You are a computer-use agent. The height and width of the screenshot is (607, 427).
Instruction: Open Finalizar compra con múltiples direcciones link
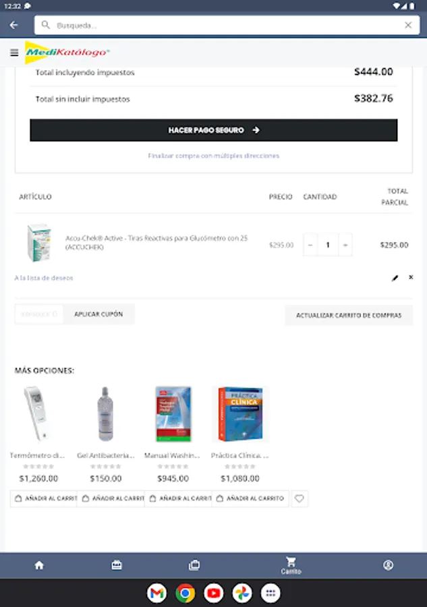pos(214,156)
